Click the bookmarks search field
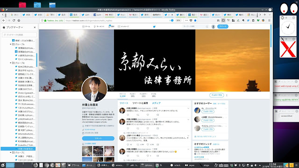This screenshot has height=168, width=299. point(19,35)
